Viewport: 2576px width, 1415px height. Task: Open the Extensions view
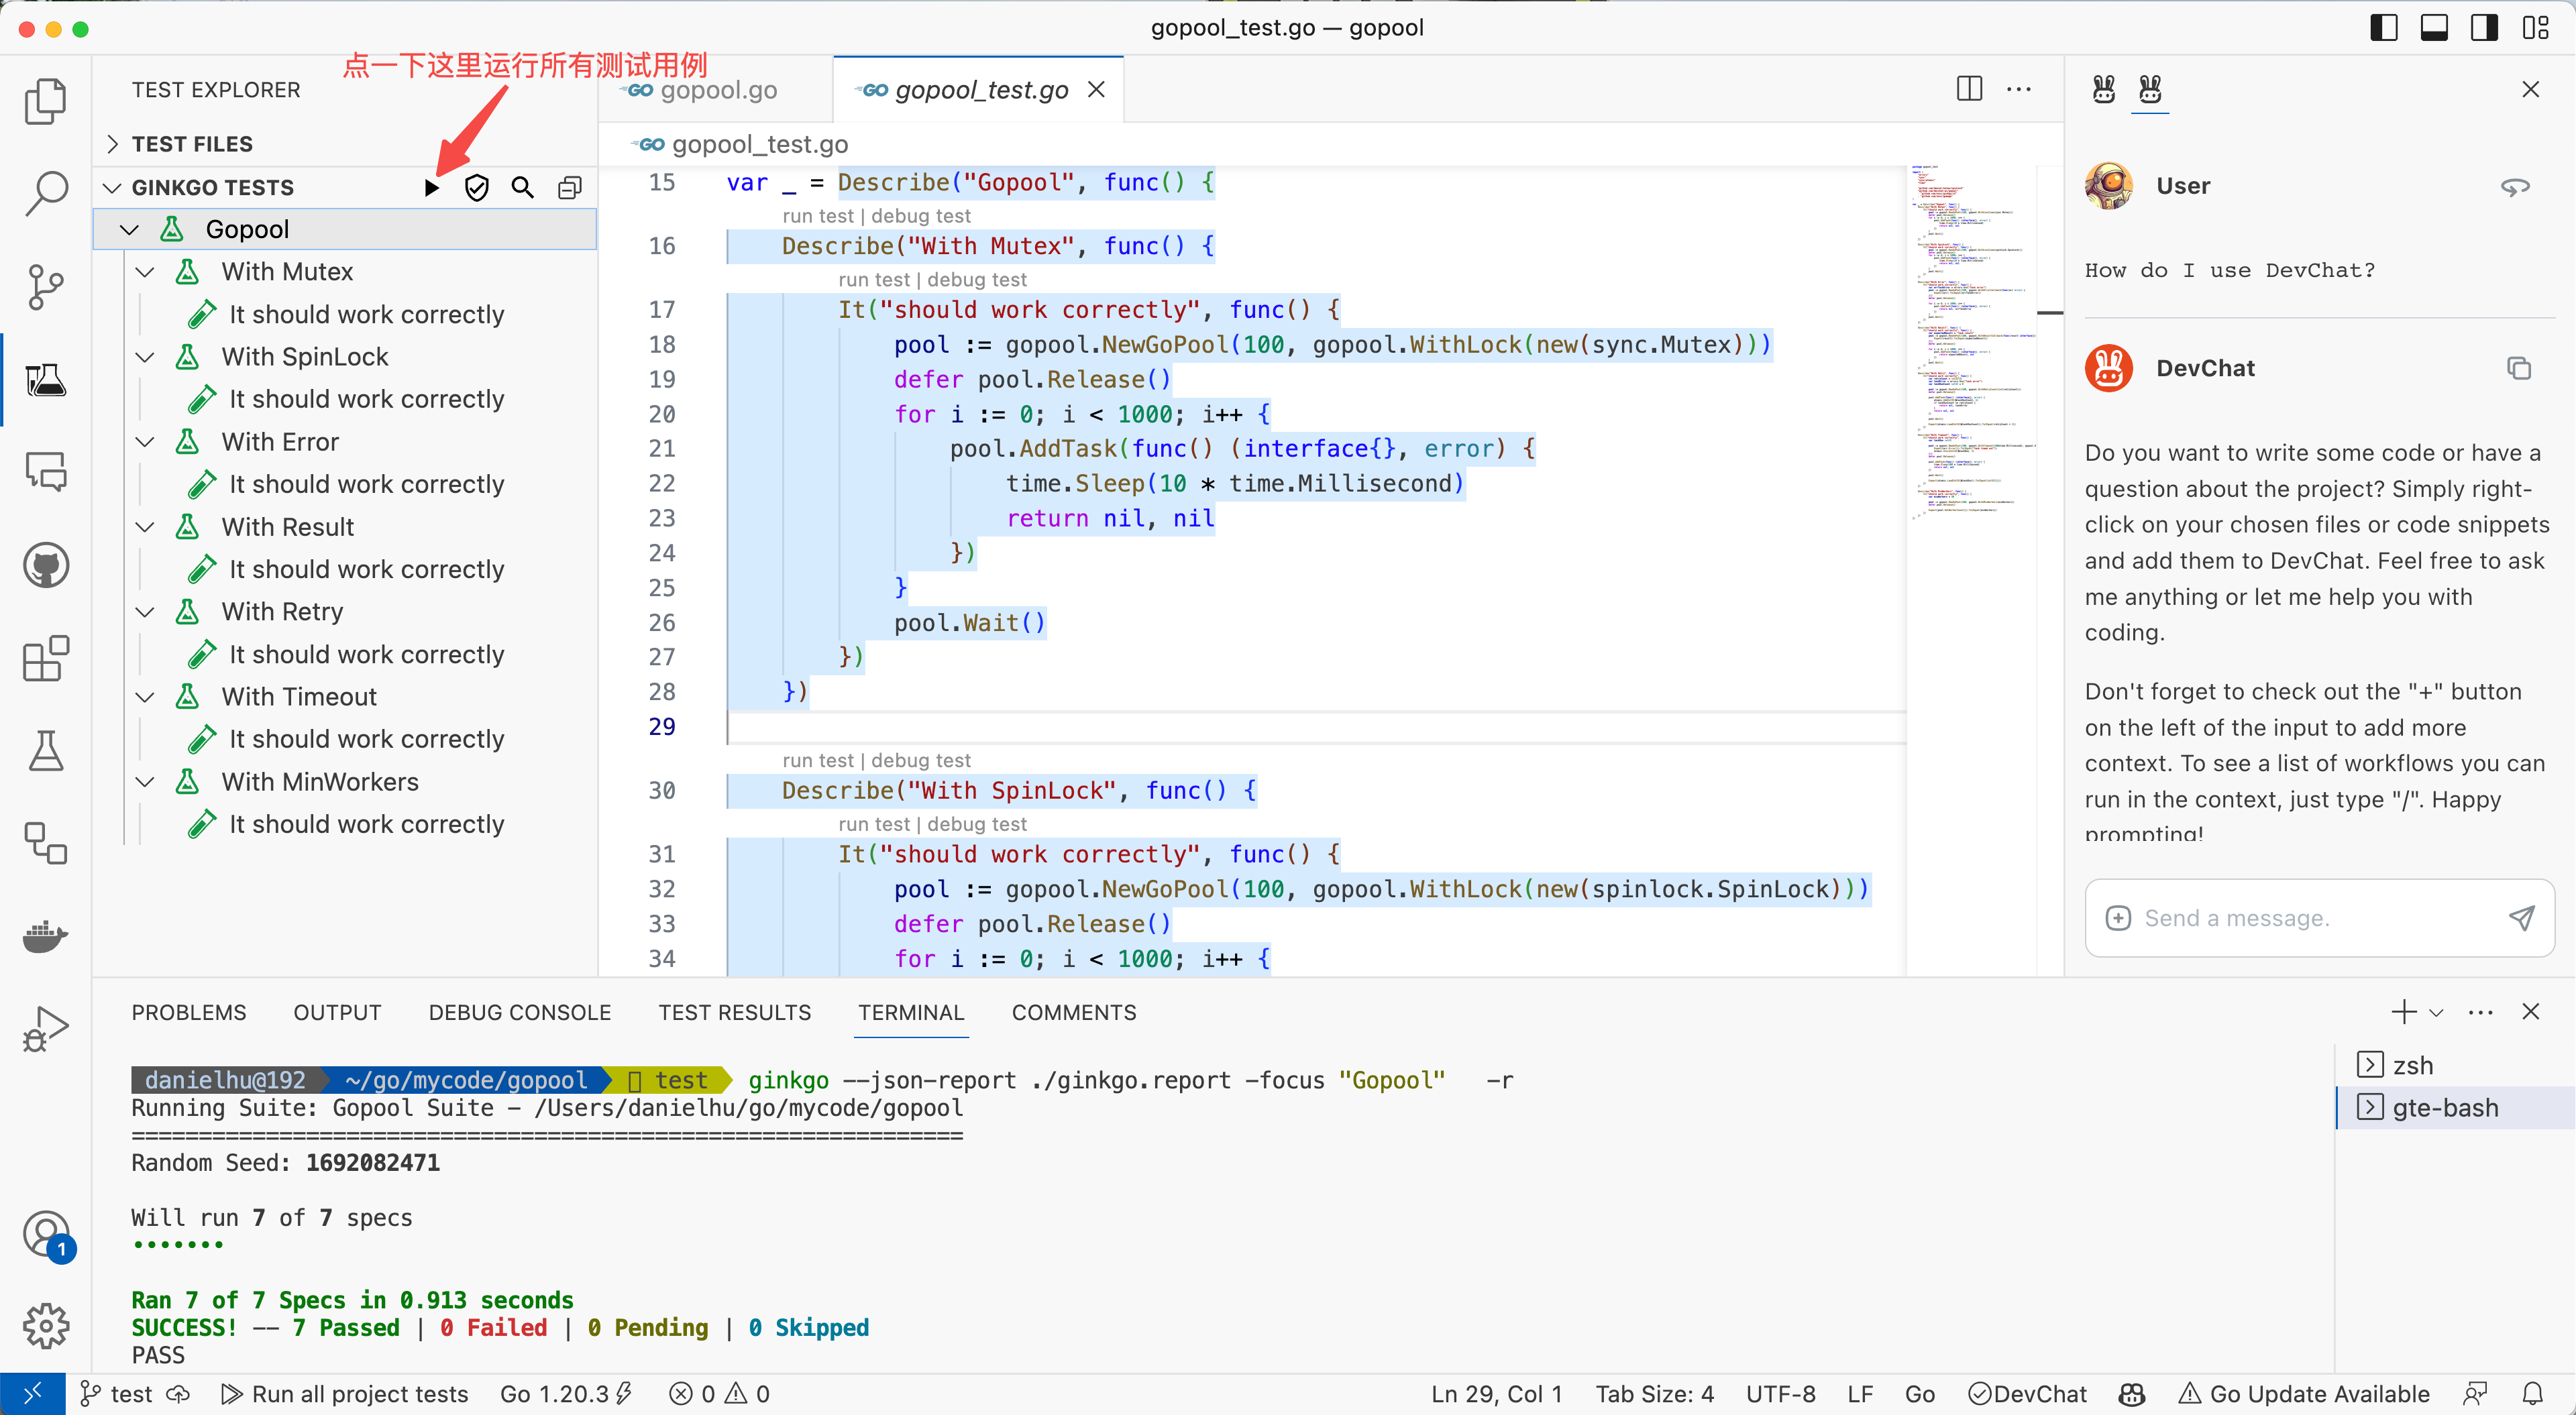(46, 658)
